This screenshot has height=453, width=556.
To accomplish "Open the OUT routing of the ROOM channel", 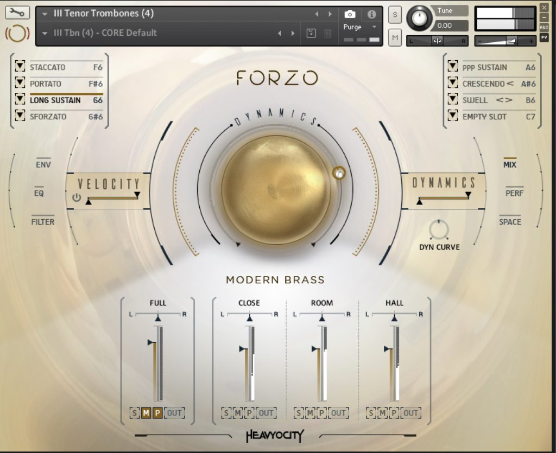I will 338,413.
